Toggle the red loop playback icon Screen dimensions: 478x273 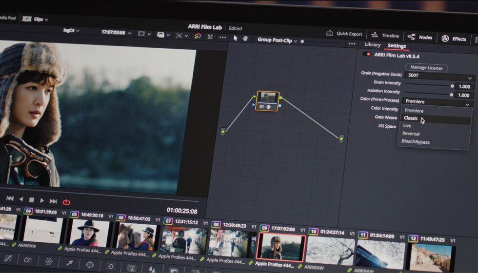[66, 202]
